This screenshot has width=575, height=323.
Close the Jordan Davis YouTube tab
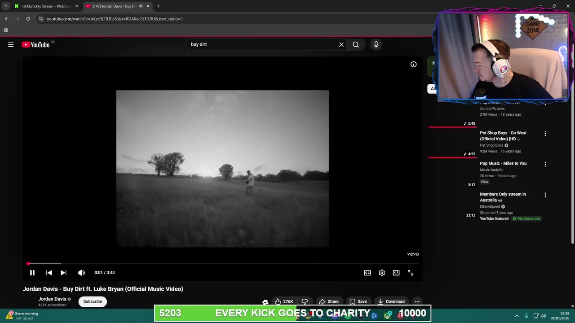pos(148,6)
